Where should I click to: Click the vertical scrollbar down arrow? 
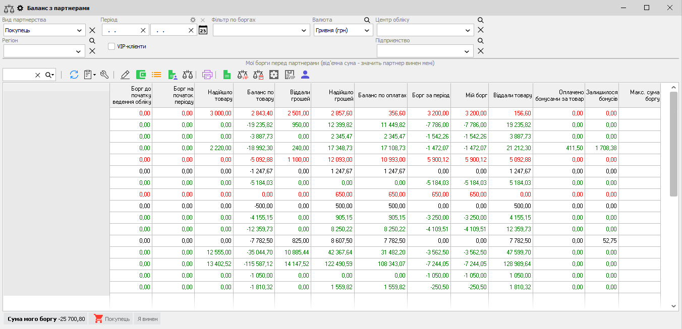pyautogui.click(x=673, y=306)
